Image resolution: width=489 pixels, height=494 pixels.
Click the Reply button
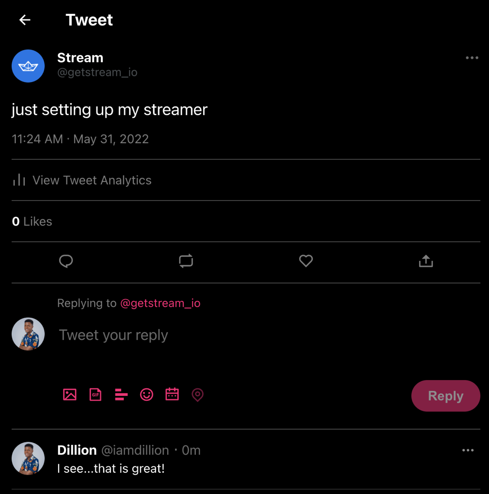pos(446,396)
